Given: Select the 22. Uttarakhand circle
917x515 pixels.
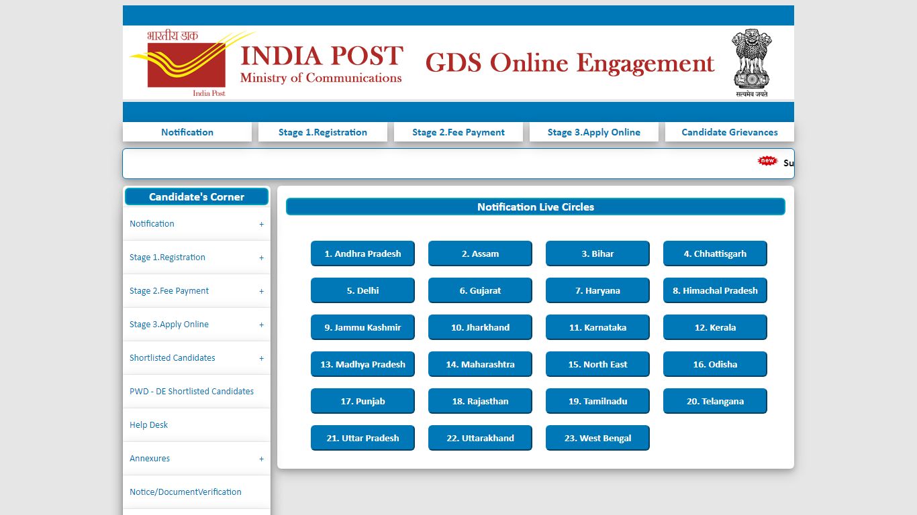Looking at the screenshot, I should [x=480, y=438].
